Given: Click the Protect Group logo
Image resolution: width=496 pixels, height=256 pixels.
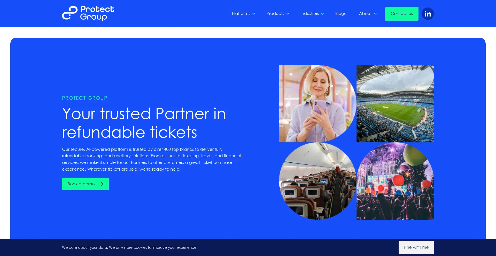Looking at the screenshot, I should 88,13.
